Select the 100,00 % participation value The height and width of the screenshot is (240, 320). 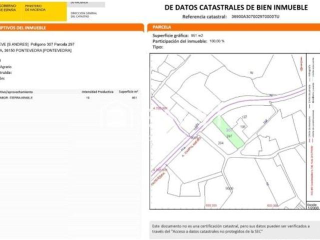pos(217,41)
